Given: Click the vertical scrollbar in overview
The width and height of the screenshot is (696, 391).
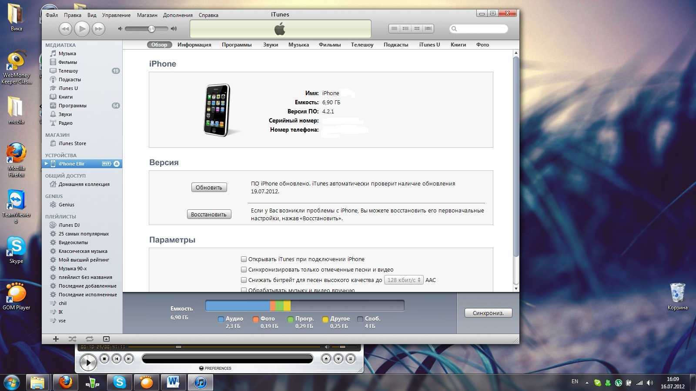Looking at the screenshot, I should pyautogui.click(x=516, y=156).
